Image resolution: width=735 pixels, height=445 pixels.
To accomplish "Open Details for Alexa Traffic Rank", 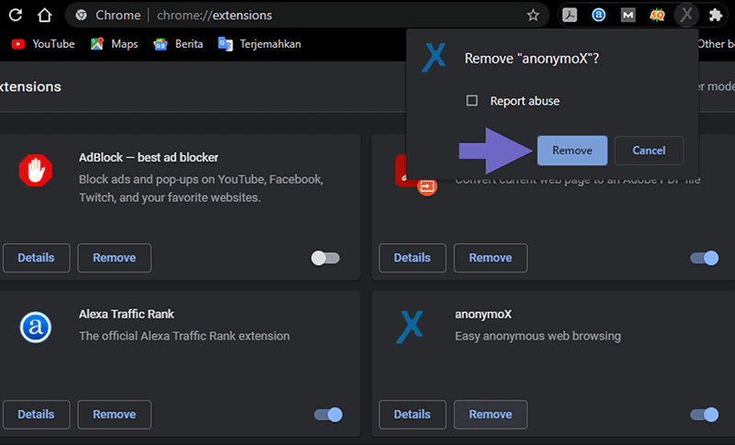I will point(36,415).
